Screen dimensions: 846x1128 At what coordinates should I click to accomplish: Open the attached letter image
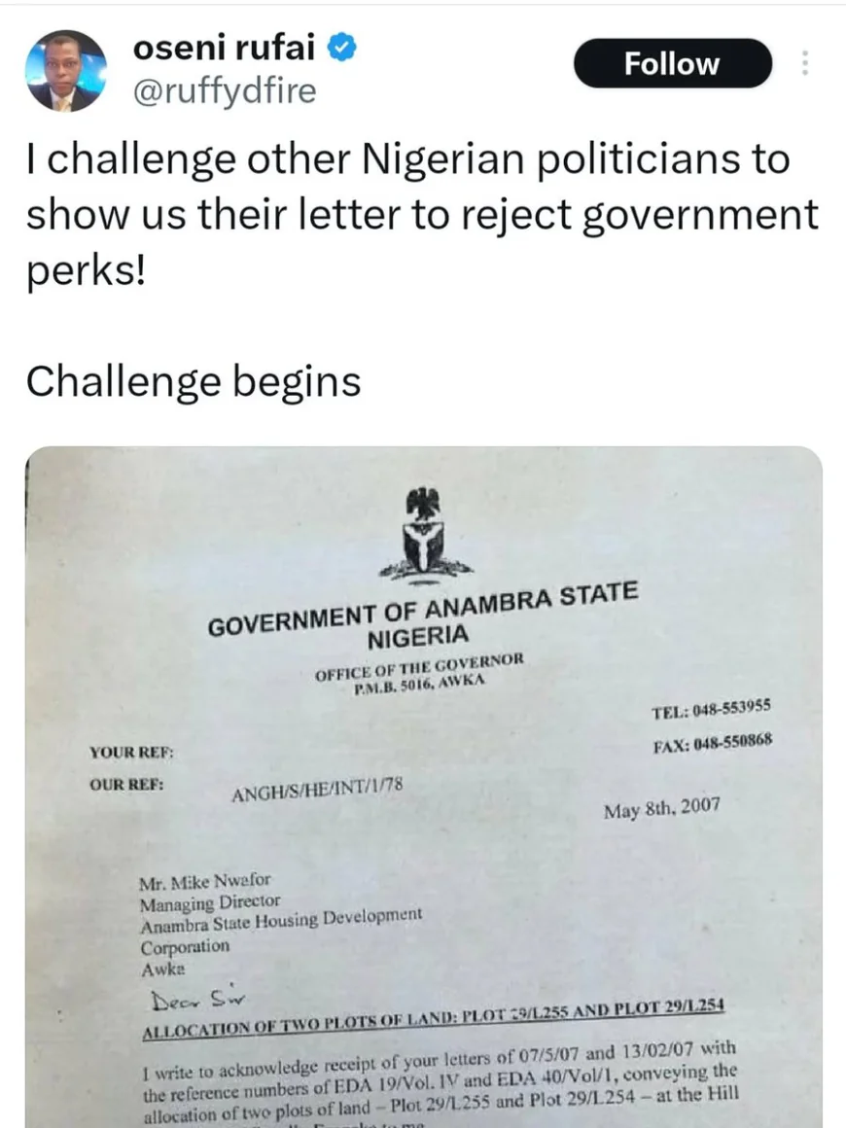tap(424, 787)
